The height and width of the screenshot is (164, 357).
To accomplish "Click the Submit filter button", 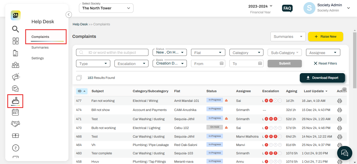I will pyautogui.click(x=285, y=63).
